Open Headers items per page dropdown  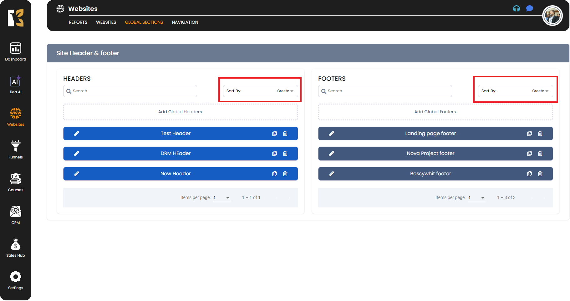[x=222, y=198]
